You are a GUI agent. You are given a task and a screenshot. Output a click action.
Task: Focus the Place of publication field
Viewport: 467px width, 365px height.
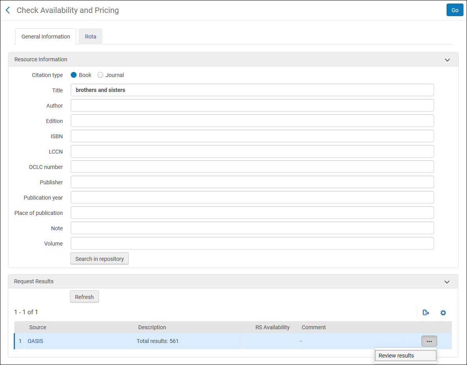point(252,213)
